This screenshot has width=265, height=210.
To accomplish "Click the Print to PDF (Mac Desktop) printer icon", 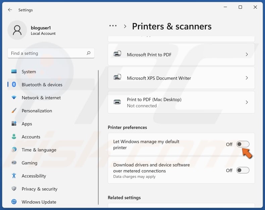I will point(117,102).
